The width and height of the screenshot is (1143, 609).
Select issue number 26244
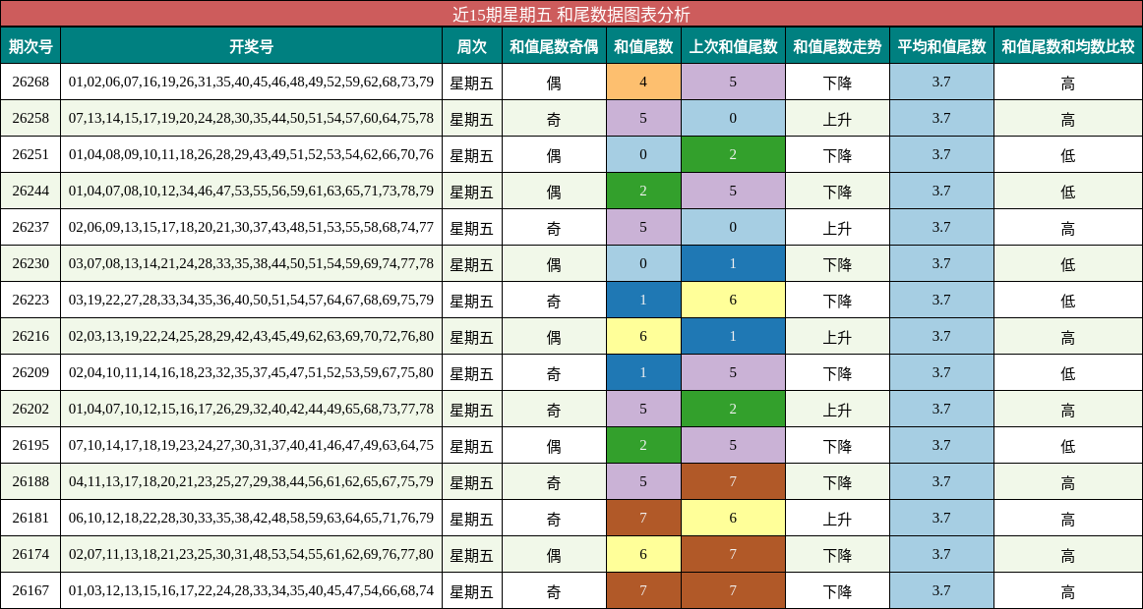pos(30,192)
